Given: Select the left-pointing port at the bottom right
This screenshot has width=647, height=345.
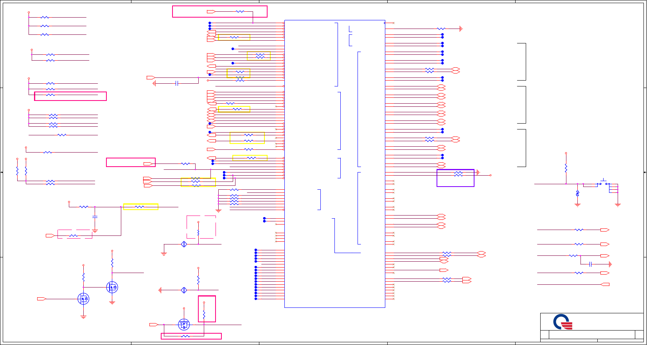Looking at the screenshot, I should coord(605,284).
